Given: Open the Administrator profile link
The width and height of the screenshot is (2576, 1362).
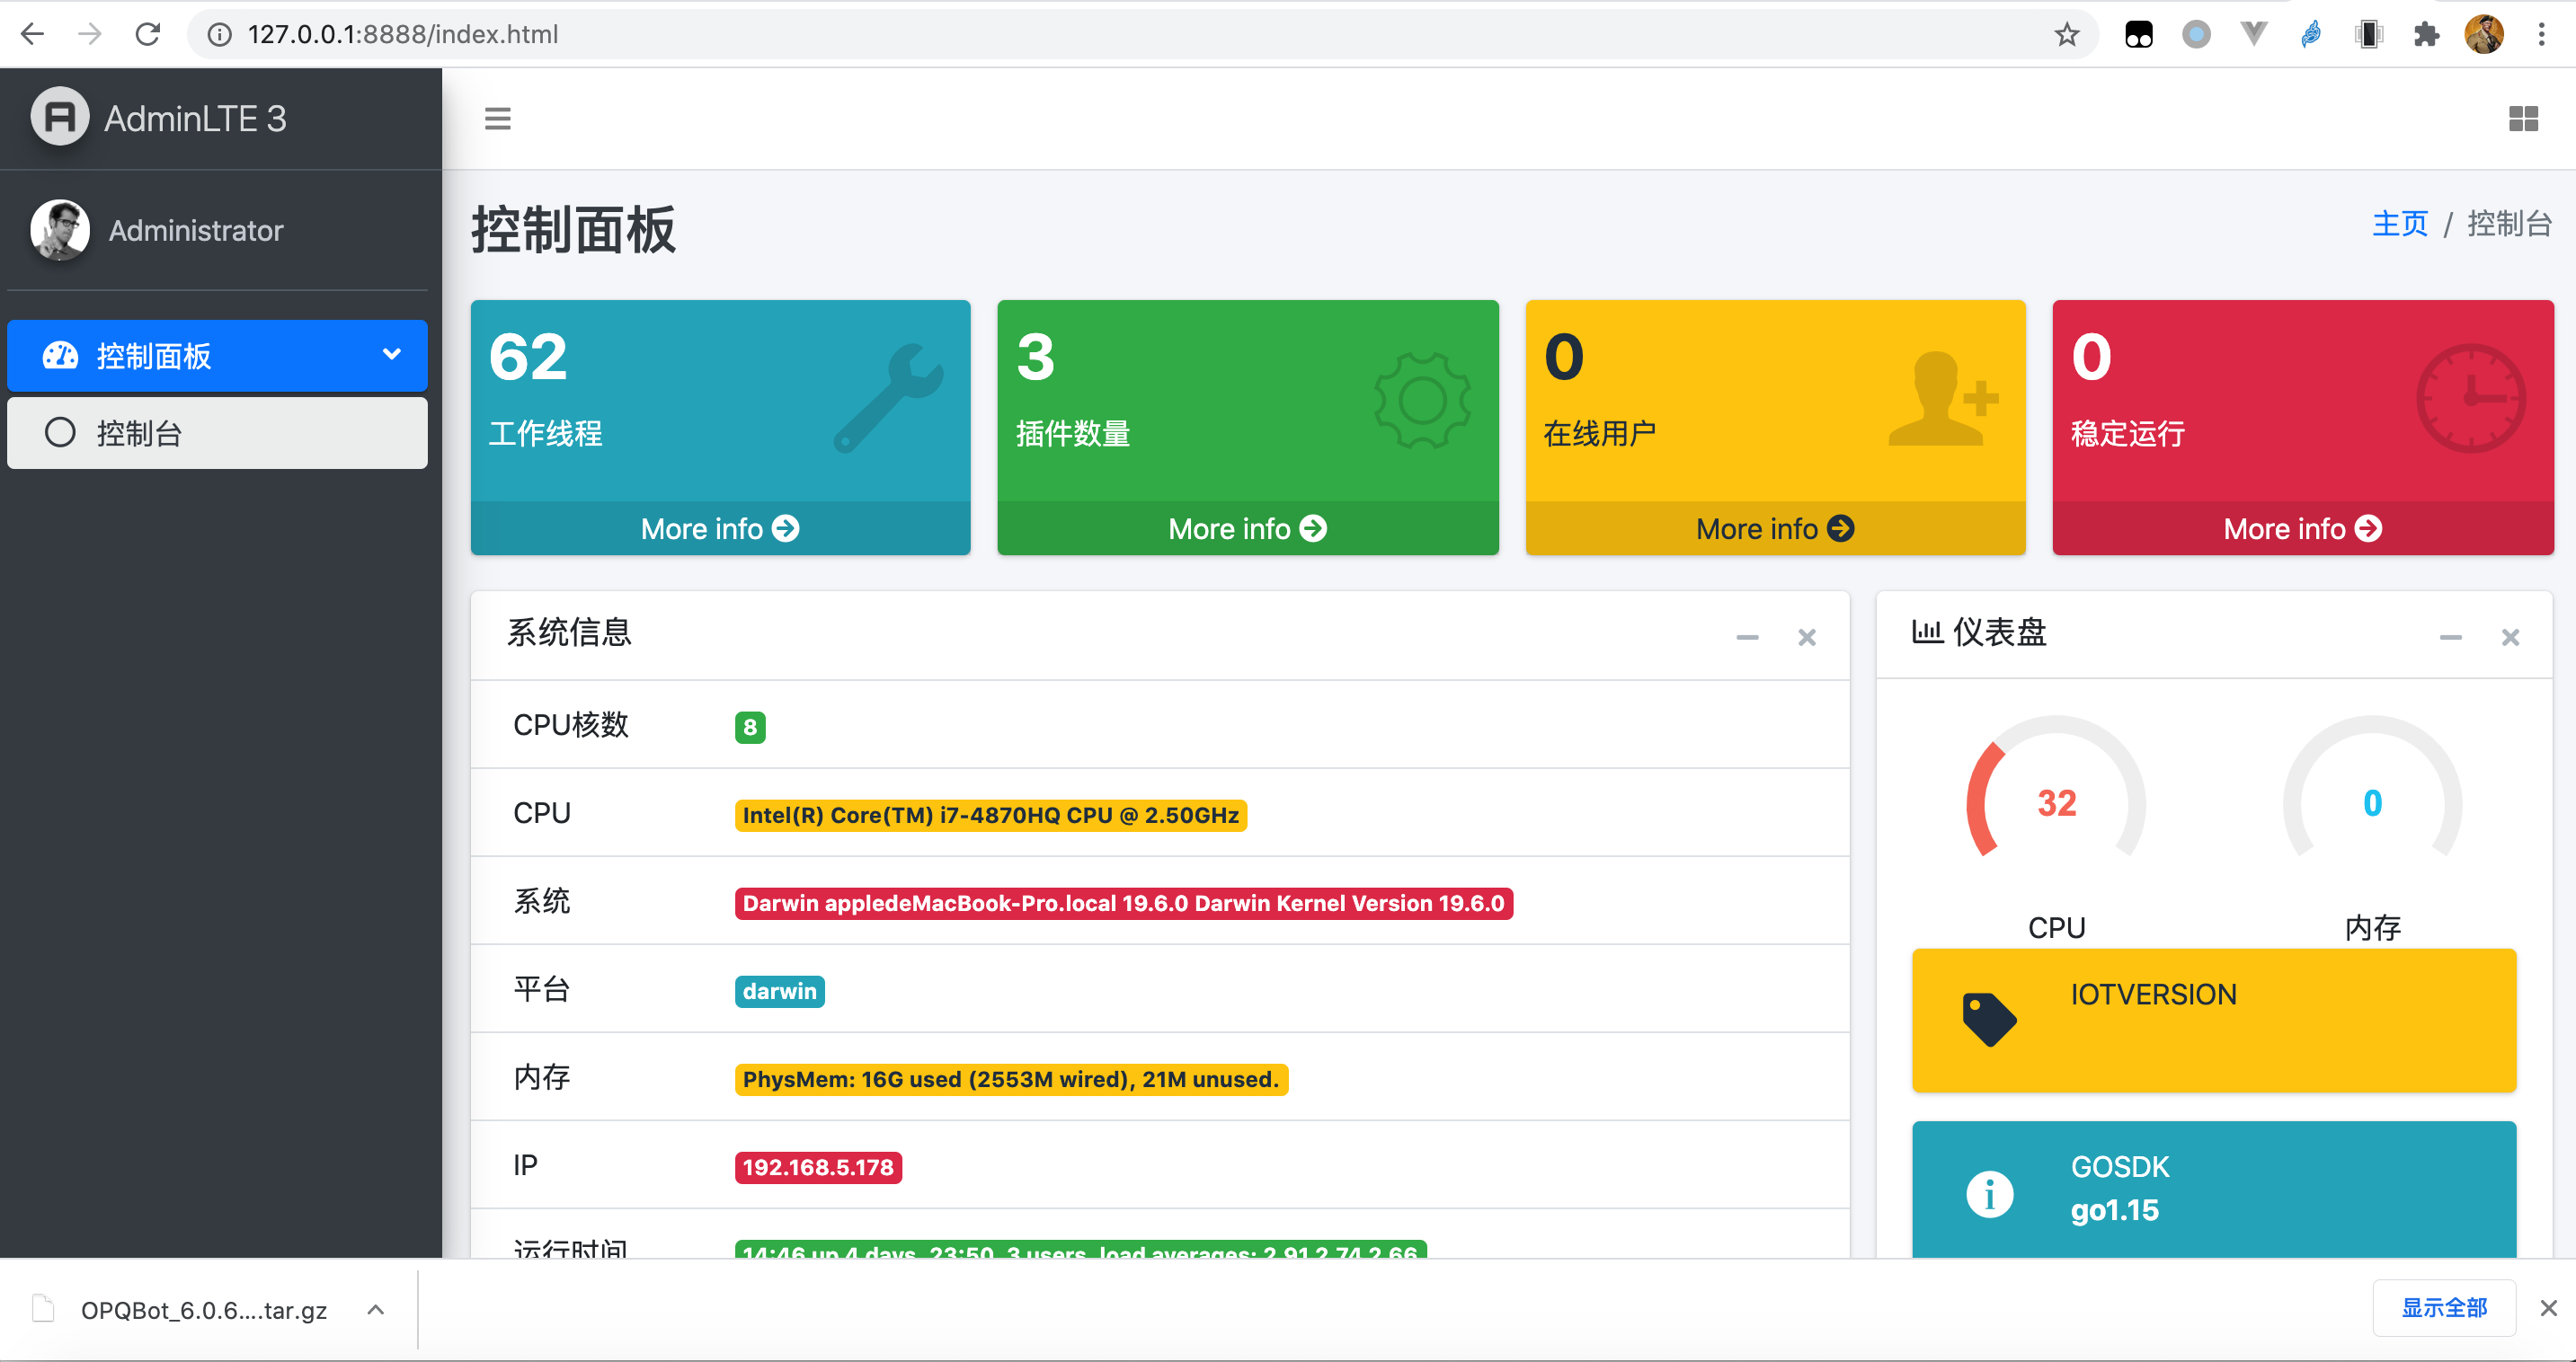Looking at the screenshot, I should click(x=196, y=231).
